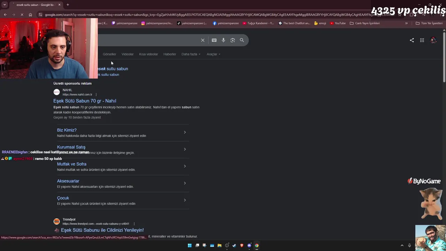Open the Instagram yalnizsempanzee bookmark
Screen dimensions: 446x251
pyautogui.click(x=157, y=23)
